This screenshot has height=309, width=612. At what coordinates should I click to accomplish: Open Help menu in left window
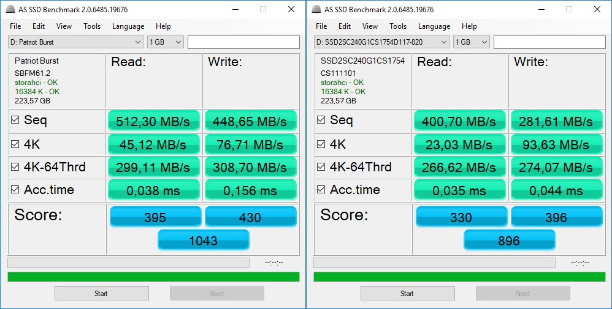(x=163, y=26)
